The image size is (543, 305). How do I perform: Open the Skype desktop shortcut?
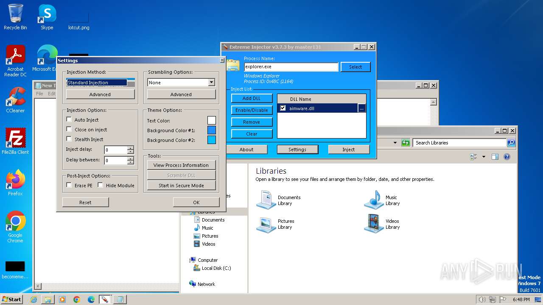(x=47, y=17)
